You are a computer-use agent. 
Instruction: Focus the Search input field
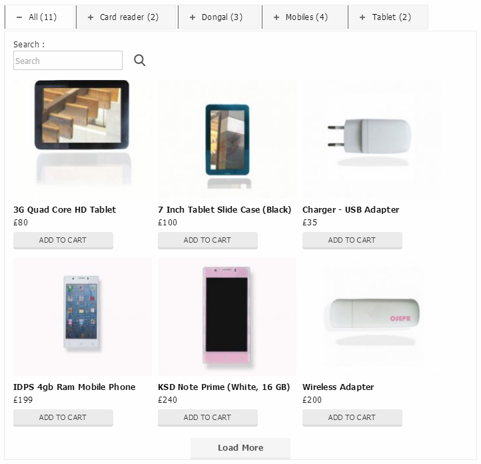68,61
